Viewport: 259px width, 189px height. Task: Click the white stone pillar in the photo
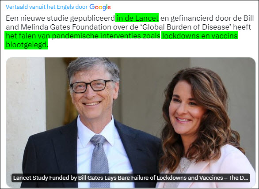coord(26,116)
